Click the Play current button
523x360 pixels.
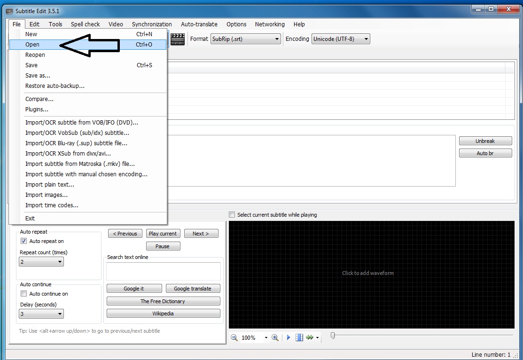point(163,234)
